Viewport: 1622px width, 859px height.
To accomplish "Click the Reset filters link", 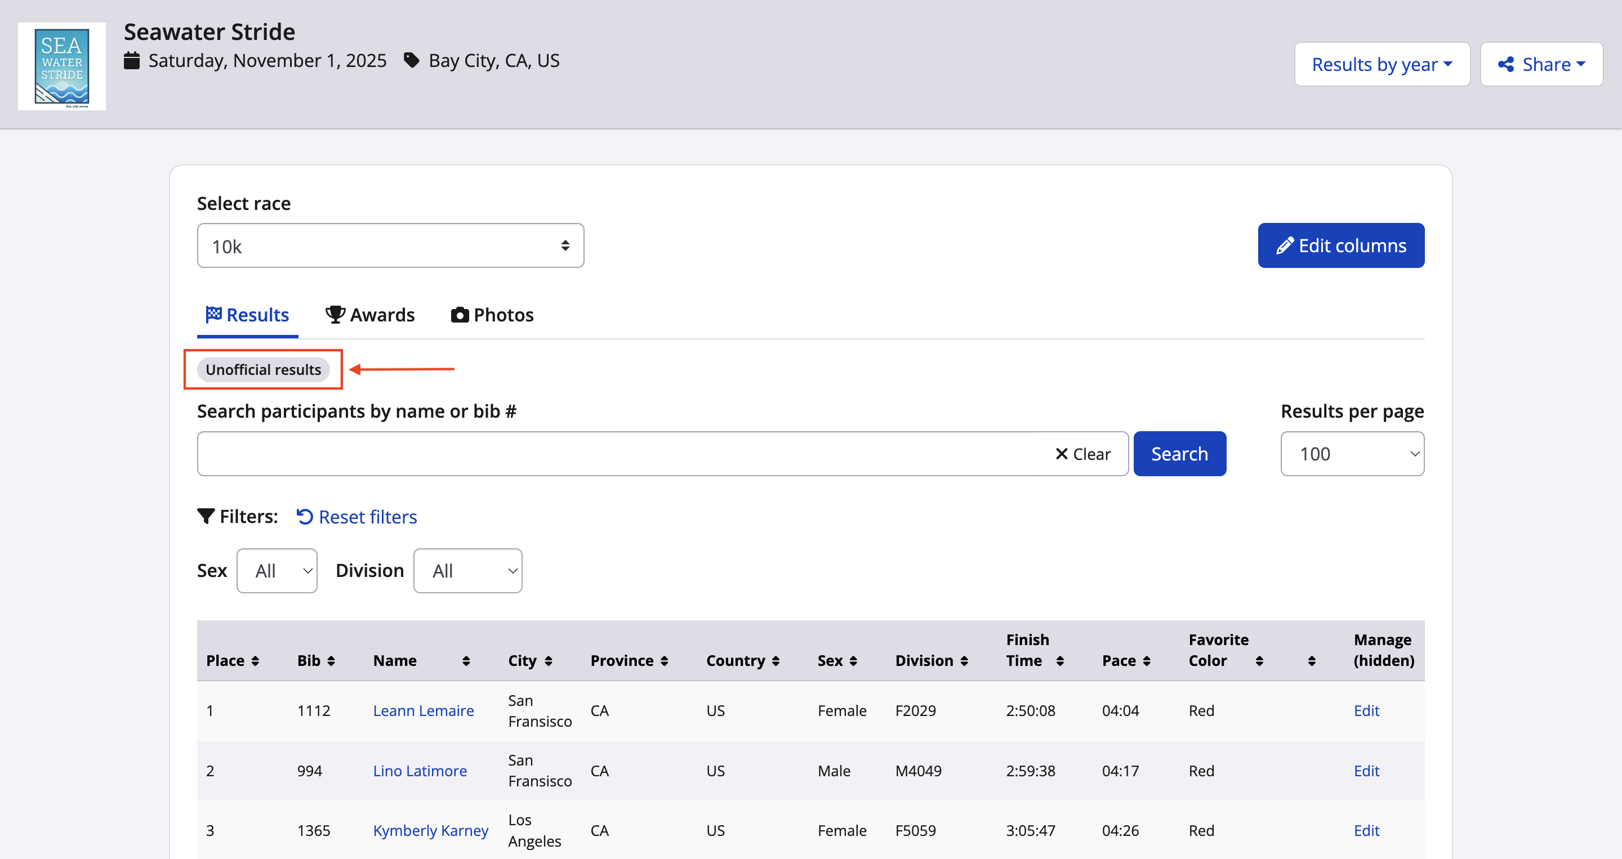I will [357, 517].
